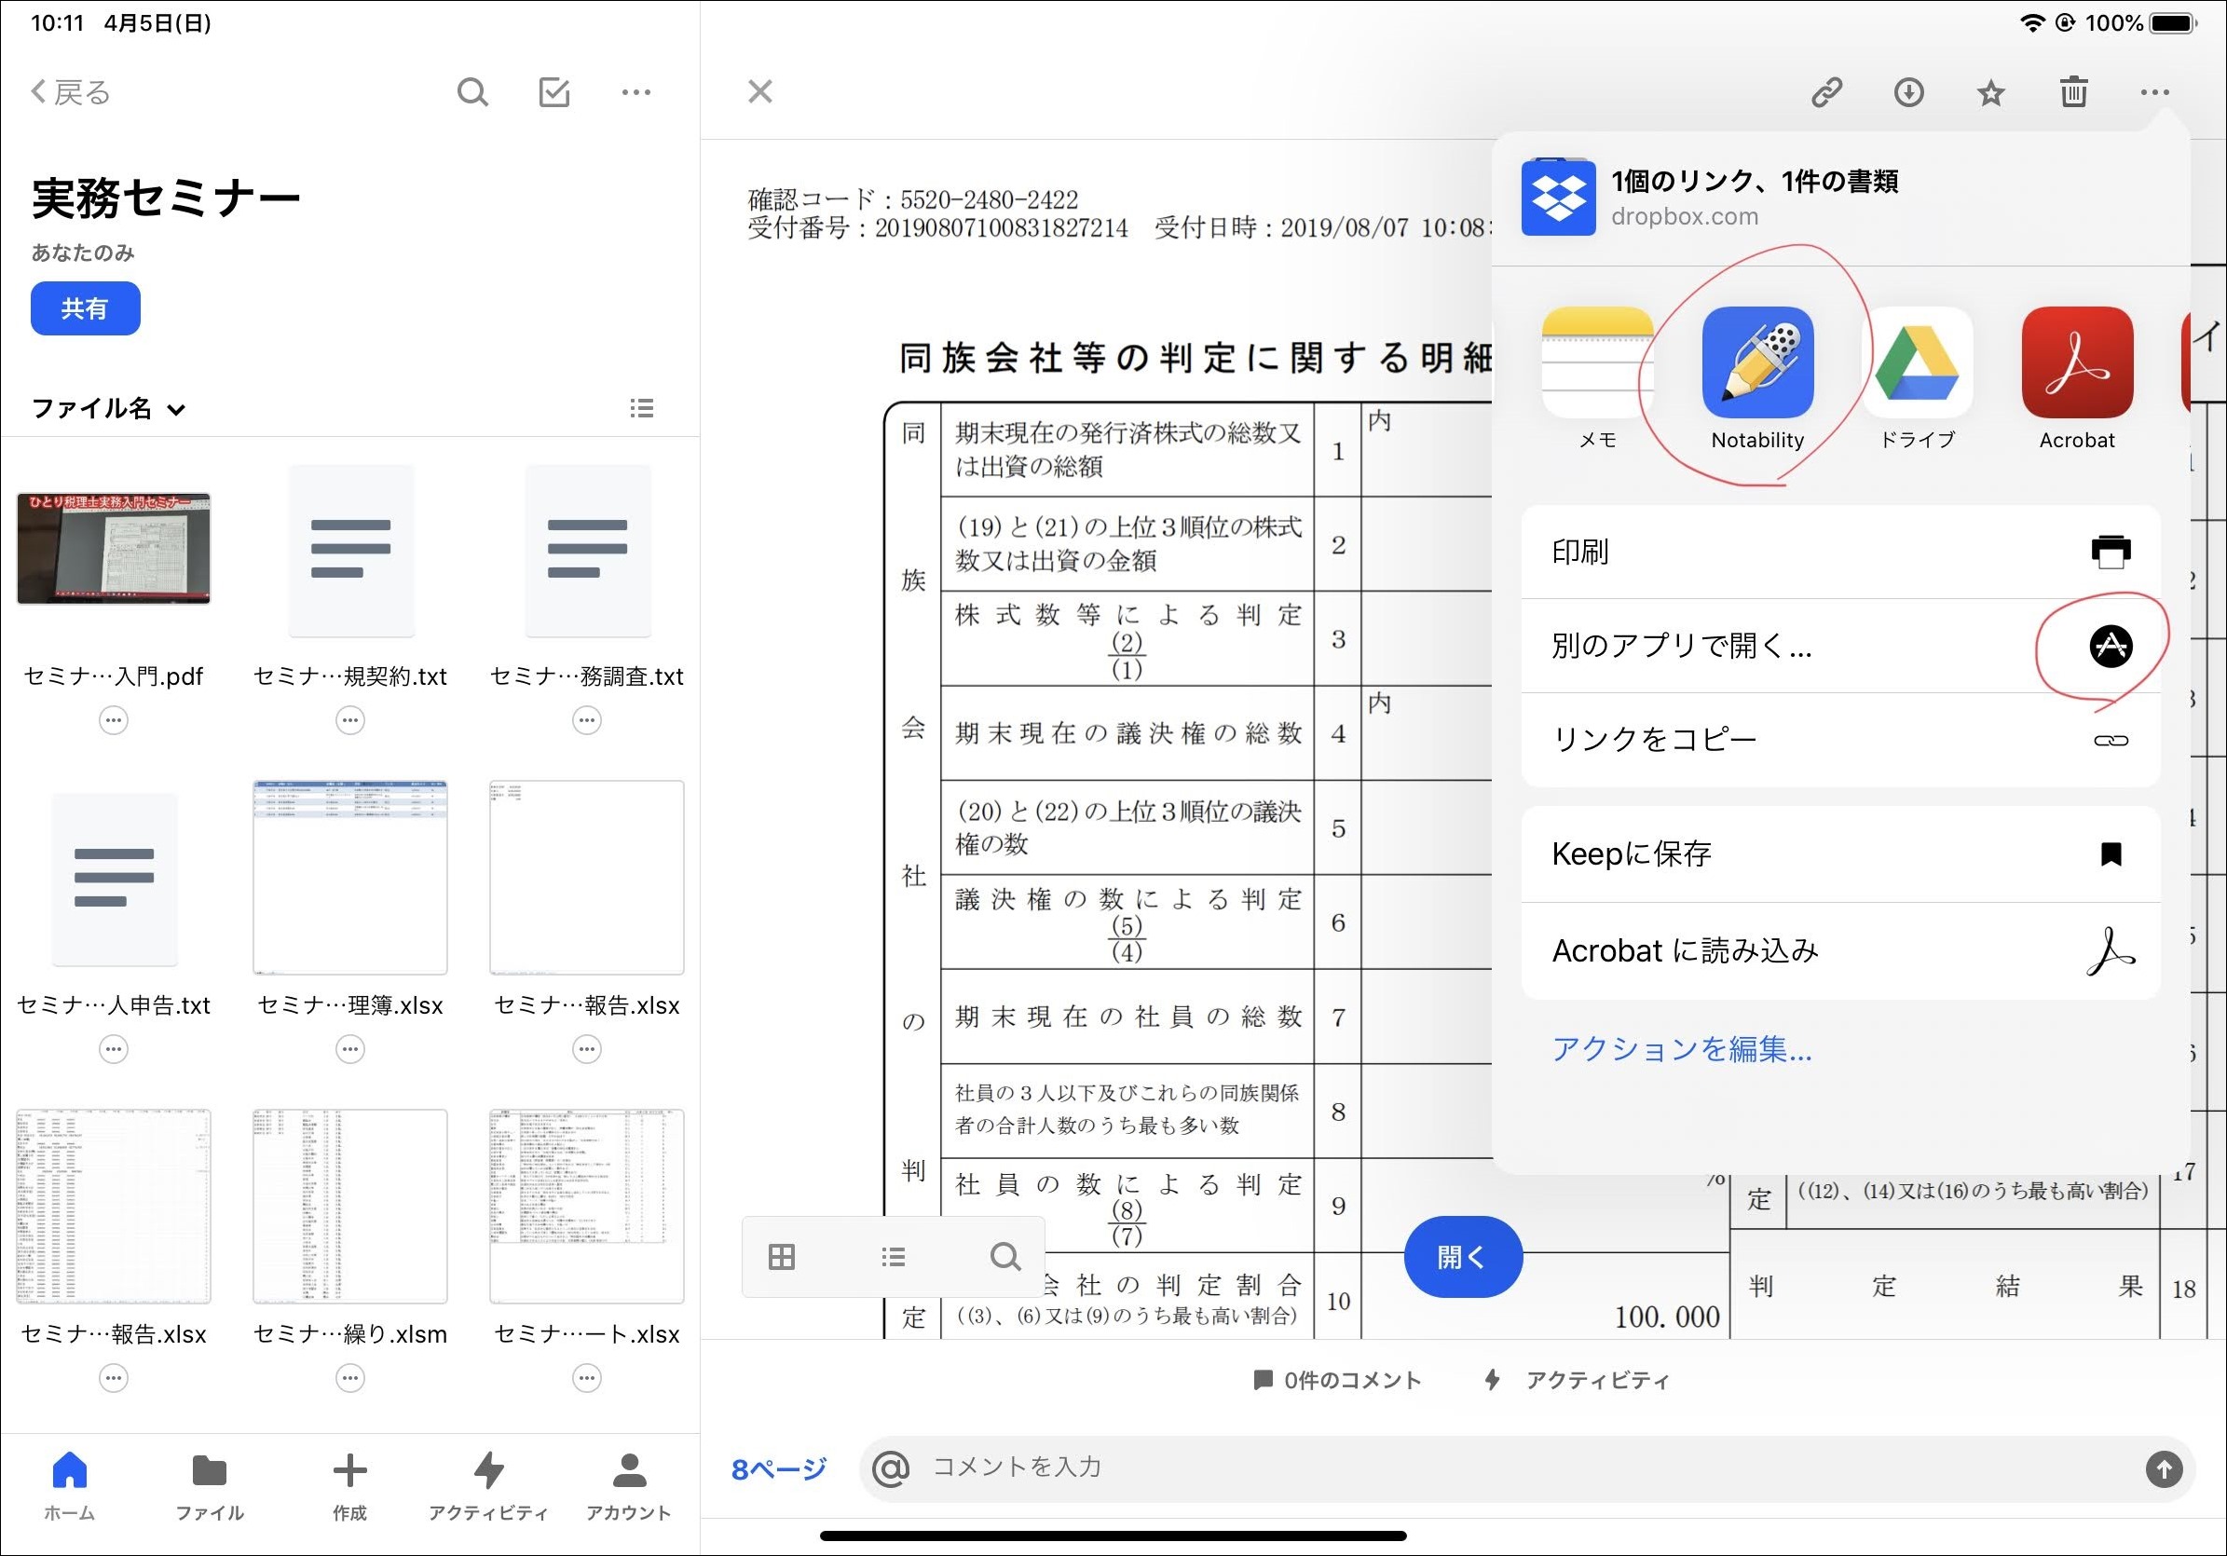Share to Google ドライブ app
2227x1556 pixels.
coord(1918,379)
